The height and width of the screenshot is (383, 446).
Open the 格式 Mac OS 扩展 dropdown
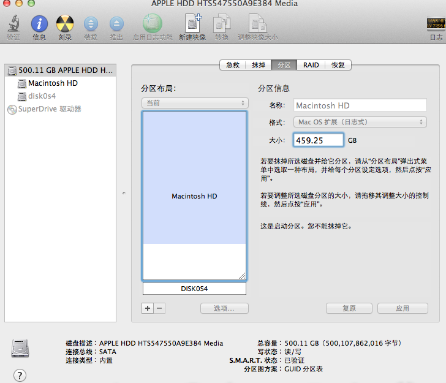pyautogui.click(x=360, y=122)
